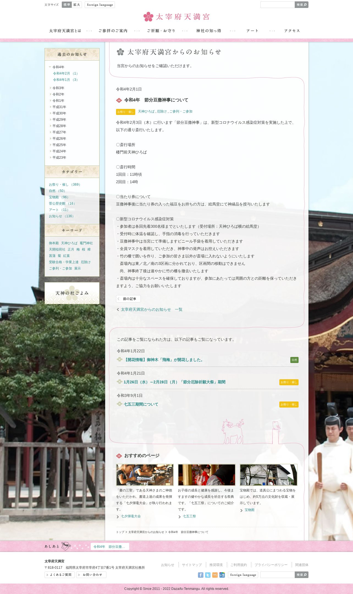The height and width of the screenshot is (594, 353).
Task: Open the Facebook icon in footer
Action: click(x=201, y=575)
